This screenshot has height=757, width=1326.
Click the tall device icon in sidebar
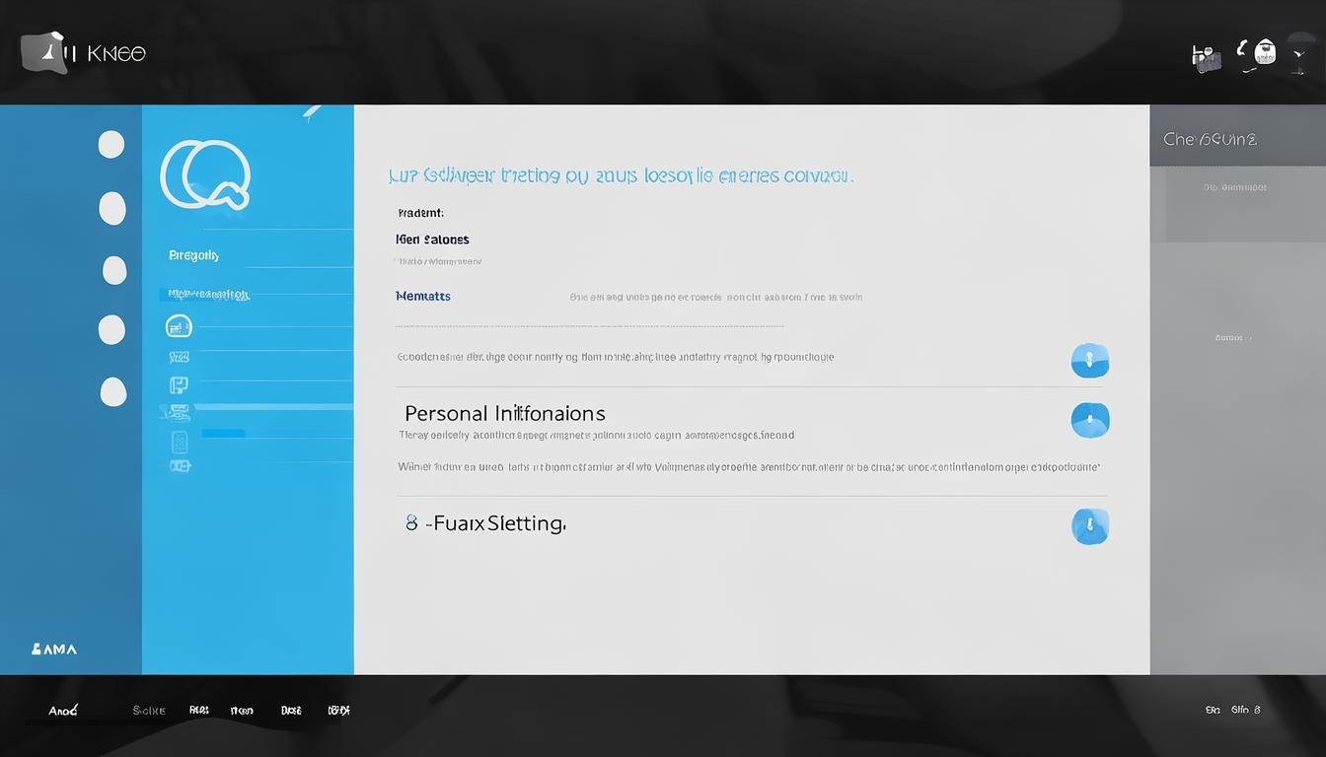[179, 441]
